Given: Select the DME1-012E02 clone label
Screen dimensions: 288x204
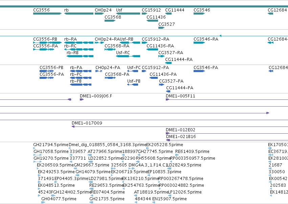Looking at the screenshot, I should (181, 130).
